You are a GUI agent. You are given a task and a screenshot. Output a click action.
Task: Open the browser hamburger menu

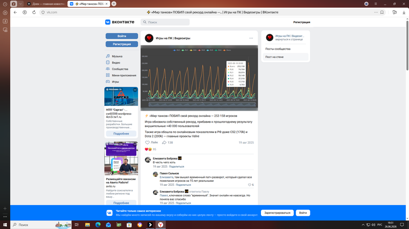[375, 4]
